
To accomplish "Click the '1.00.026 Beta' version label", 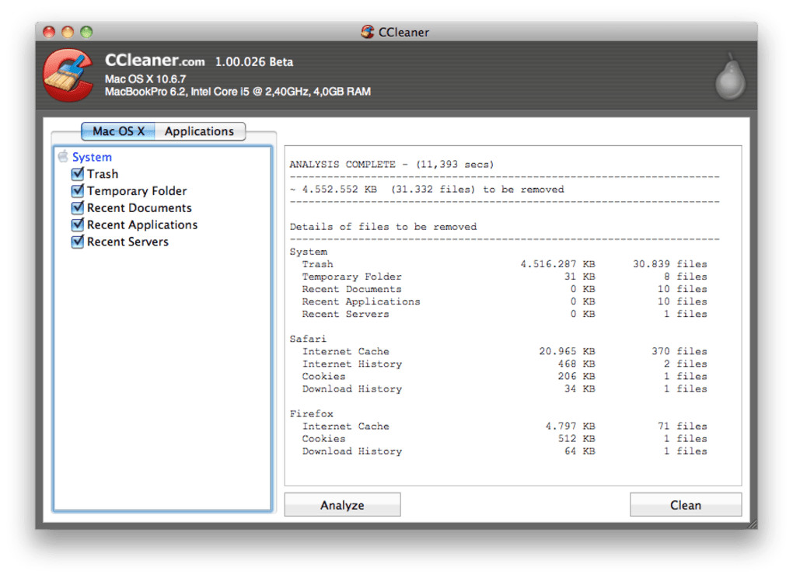I will [x=254, y=62].
